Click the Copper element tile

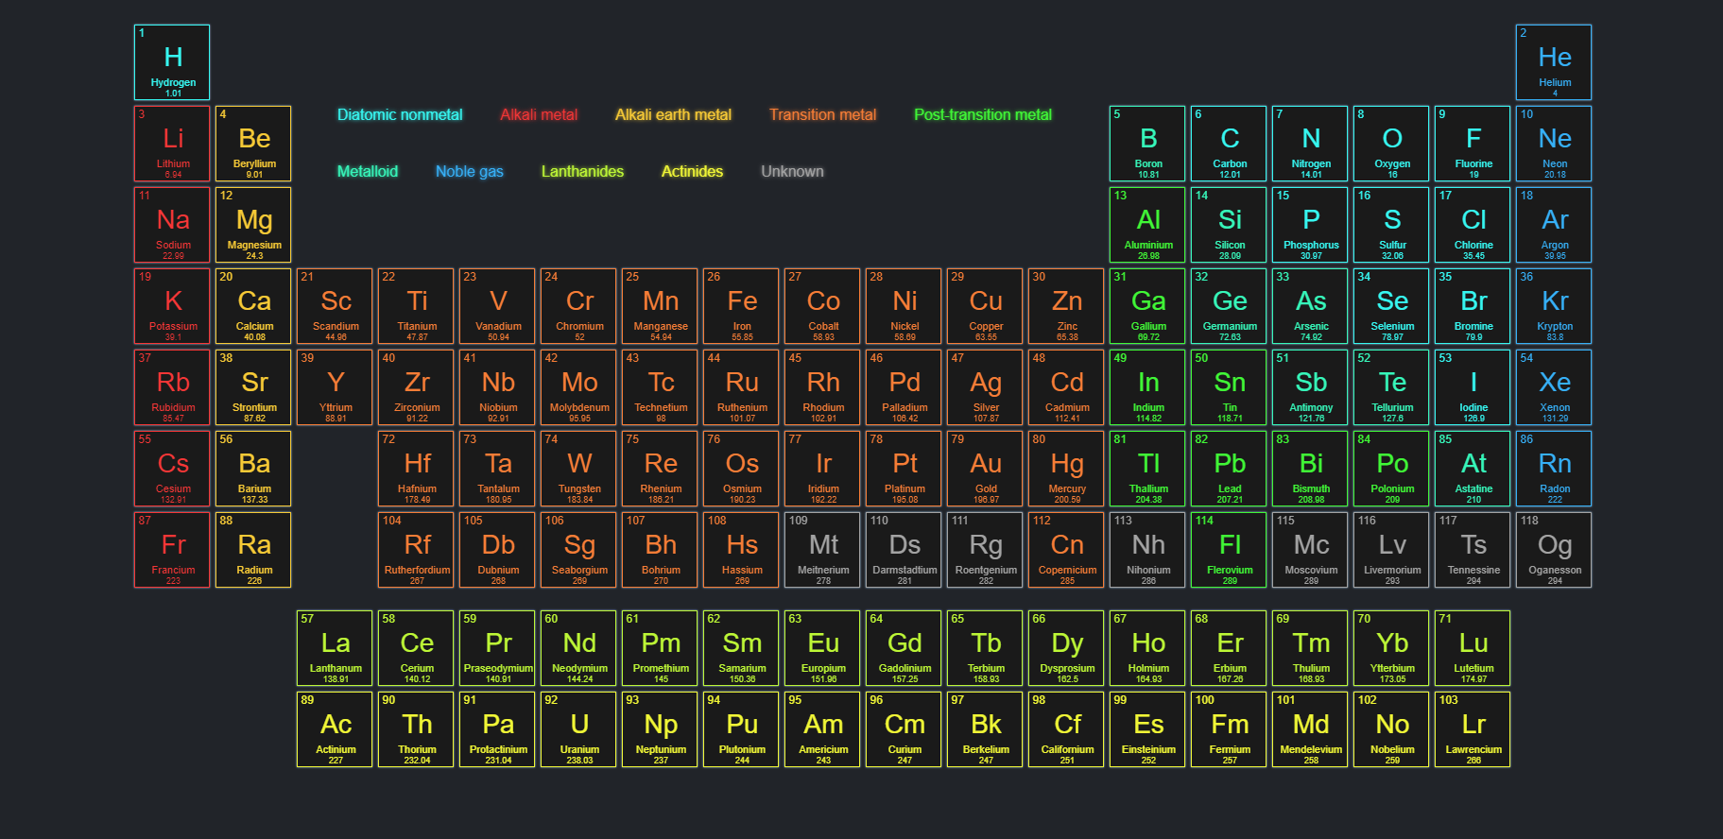[x=985, y=306]
